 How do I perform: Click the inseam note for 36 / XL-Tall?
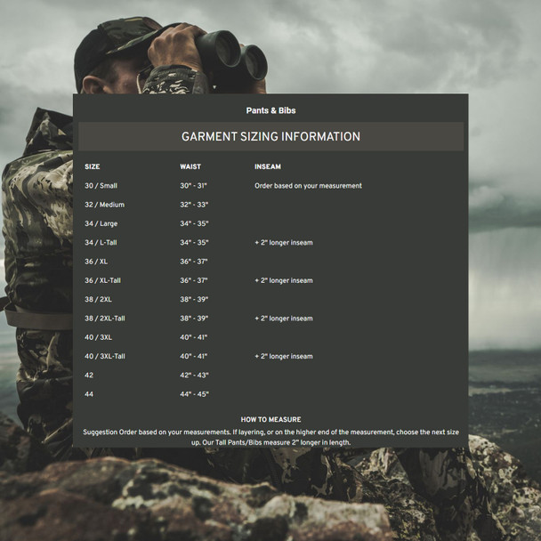(284, 280)
